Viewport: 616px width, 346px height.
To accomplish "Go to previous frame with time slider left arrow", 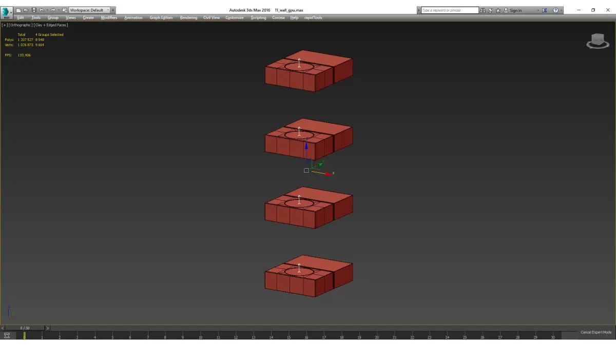I will pyautogui.click(x=3, y=328).
